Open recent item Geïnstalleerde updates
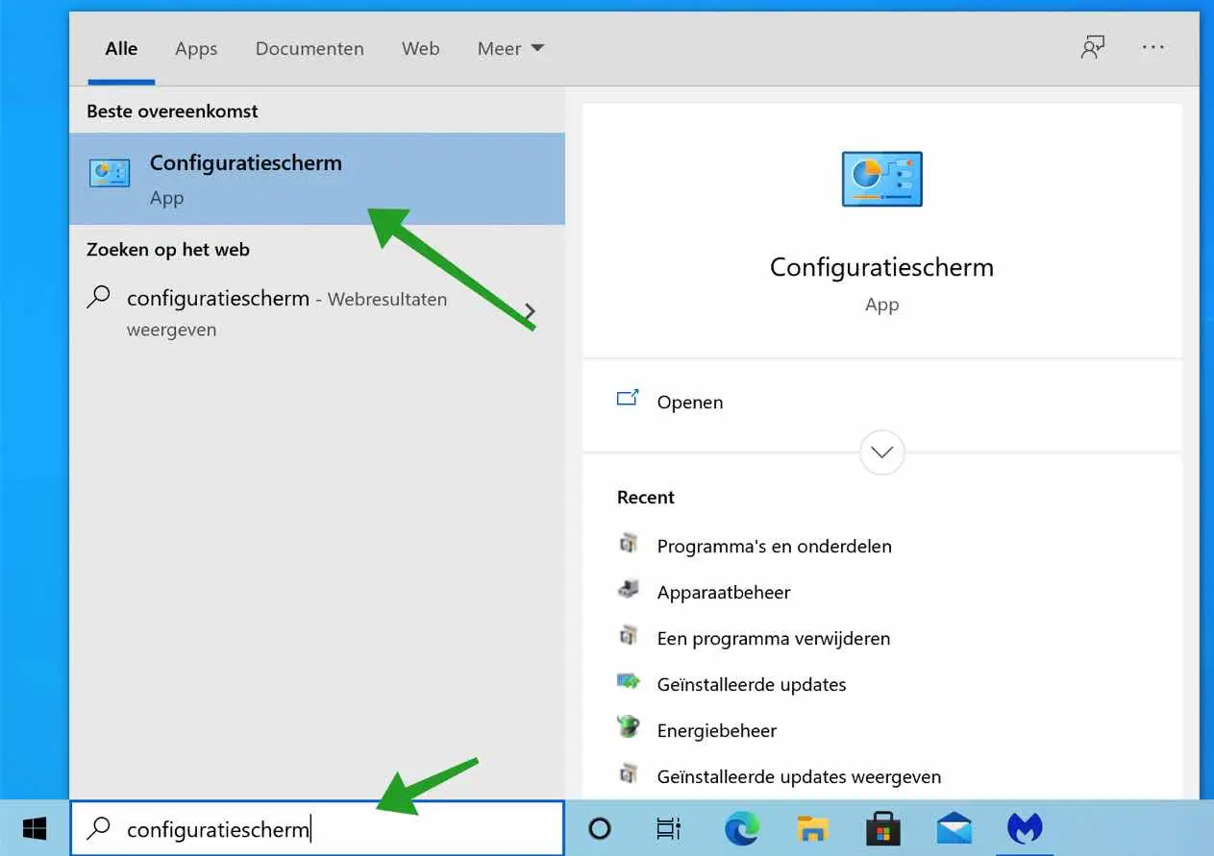 click(x=751, y=684)
